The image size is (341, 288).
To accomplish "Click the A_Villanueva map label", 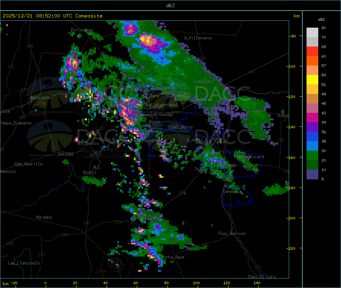I will point(198,38).
